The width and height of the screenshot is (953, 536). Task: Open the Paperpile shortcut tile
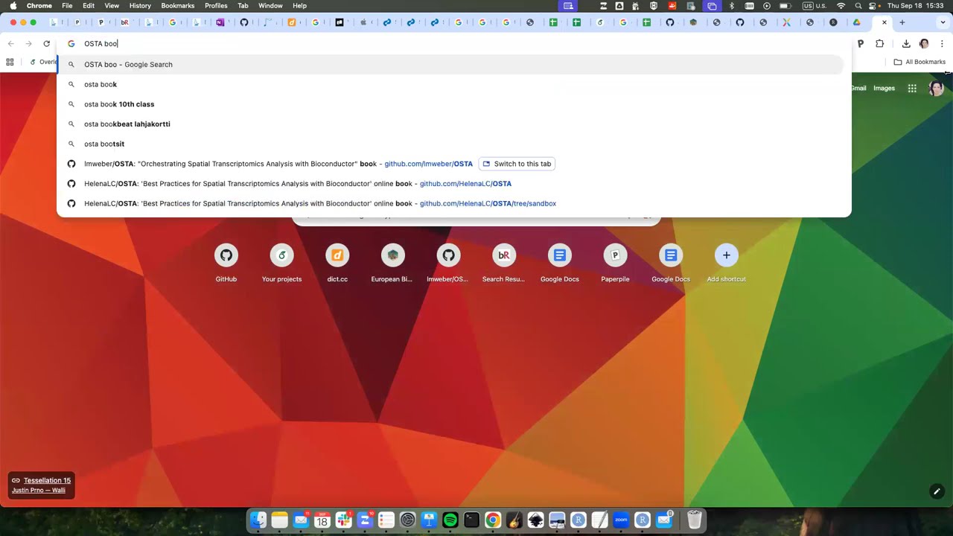(615, 264)
